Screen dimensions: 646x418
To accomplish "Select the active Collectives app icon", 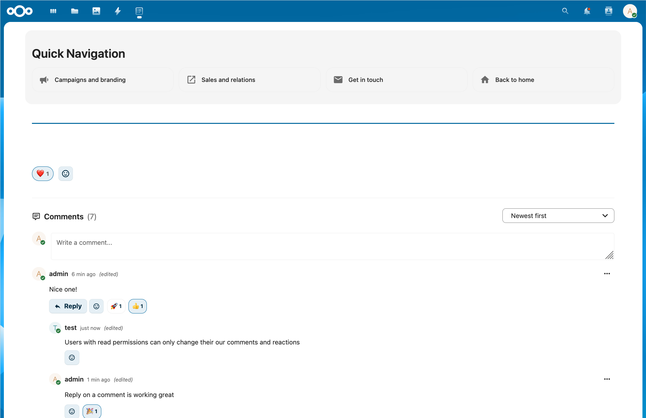I will click(139, 11).
